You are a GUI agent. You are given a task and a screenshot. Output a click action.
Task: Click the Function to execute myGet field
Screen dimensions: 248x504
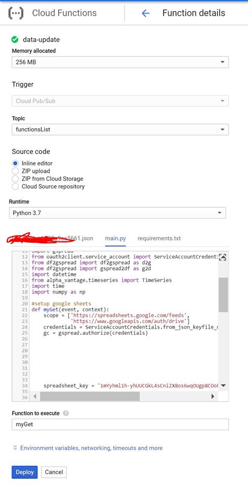click(x=120, y=424)
